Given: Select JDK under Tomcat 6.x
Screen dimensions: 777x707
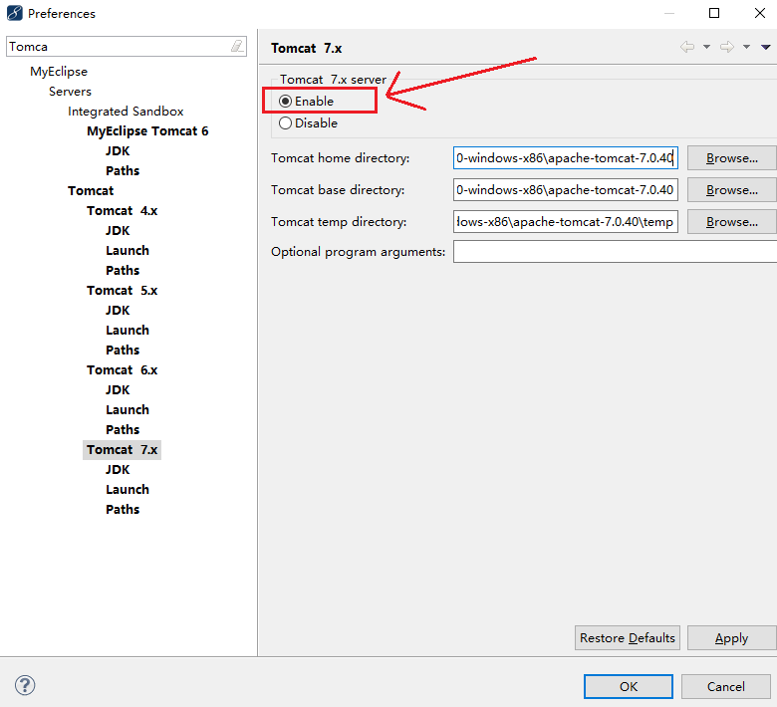Looking at the screenshot, I should coord(118,390).
